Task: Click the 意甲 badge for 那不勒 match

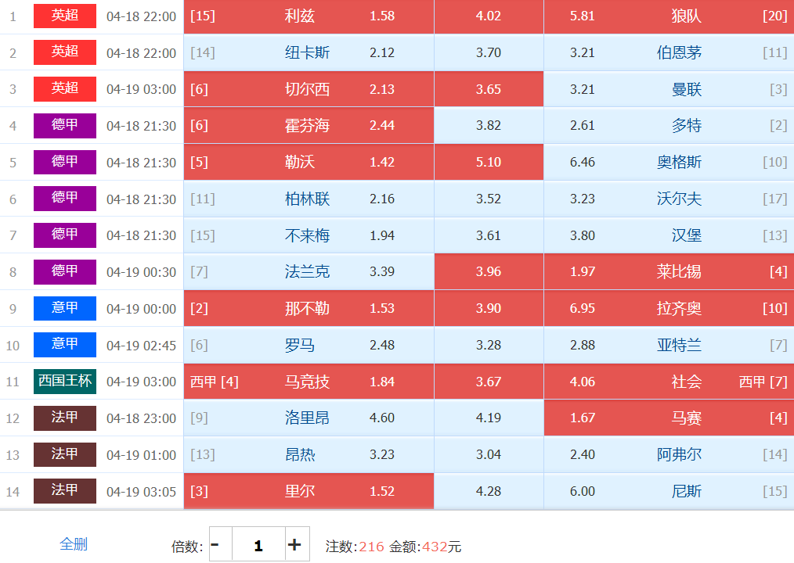Action: (x=65, y=308)
